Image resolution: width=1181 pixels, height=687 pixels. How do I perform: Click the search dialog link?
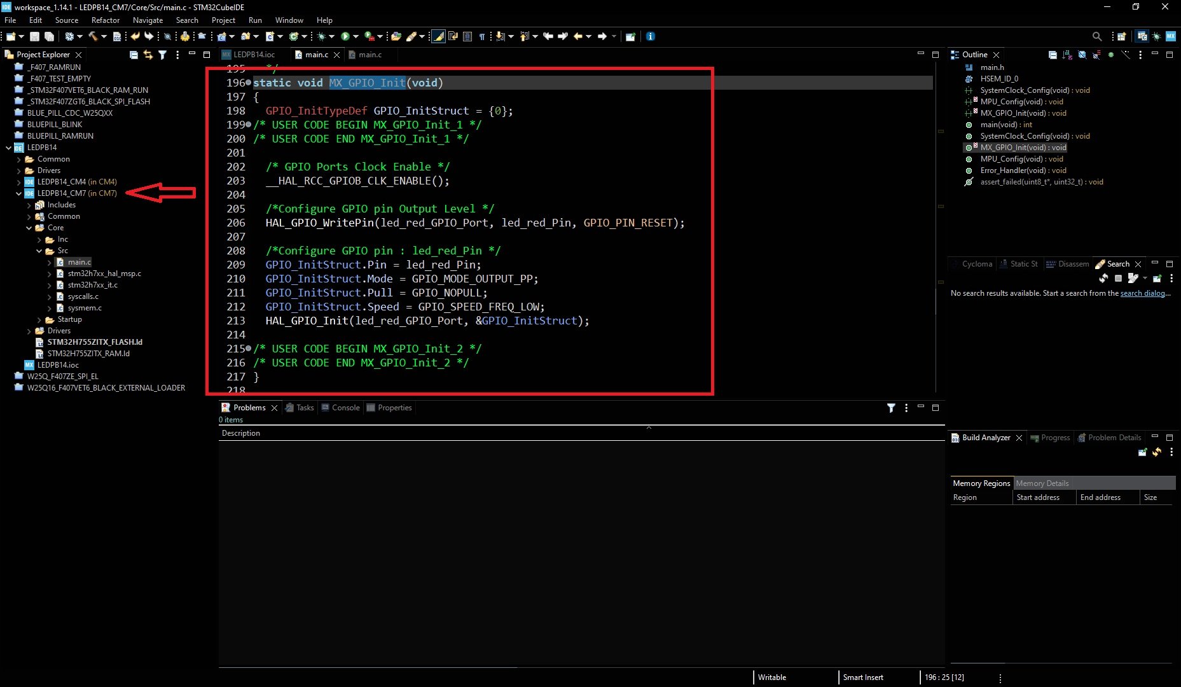click(1143, 293)
